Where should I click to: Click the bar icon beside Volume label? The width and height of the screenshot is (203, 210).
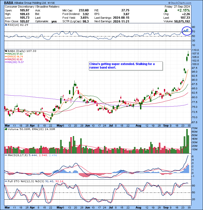point(6,129)
